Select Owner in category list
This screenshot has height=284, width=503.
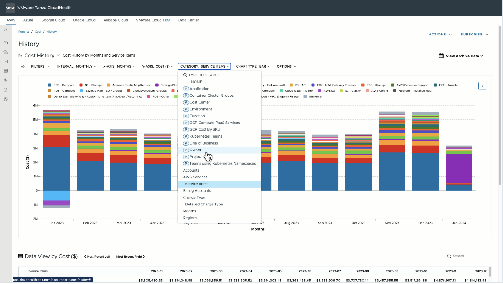click(x=219, y=150)
